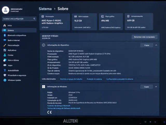This screenshot has width=166, height=125.
Task: Click the Aplicativos icon
Action: 5,50
